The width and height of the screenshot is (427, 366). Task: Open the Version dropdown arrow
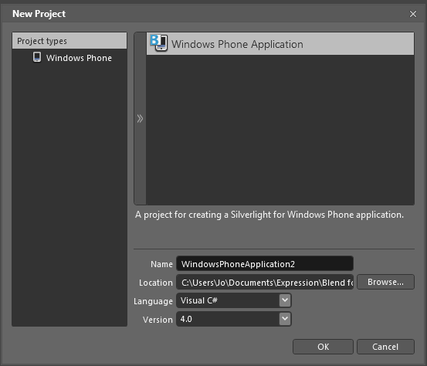coord(285,319)
